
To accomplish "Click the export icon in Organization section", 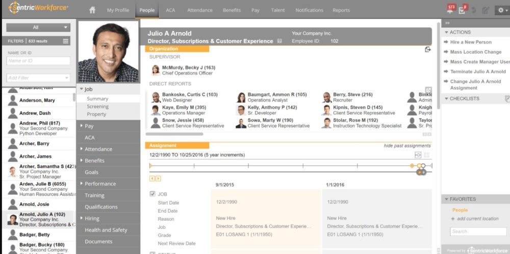I will (x=428, y=49).
